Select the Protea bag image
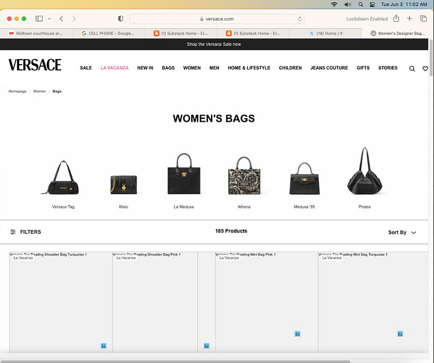 pyautogui.click(x=365, y=171)
